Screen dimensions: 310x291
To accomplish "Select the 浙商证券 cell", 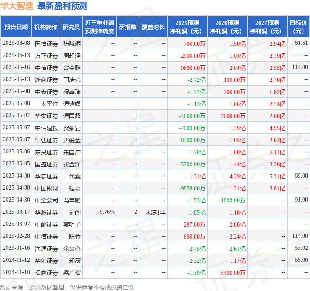I will coord(47,80).
